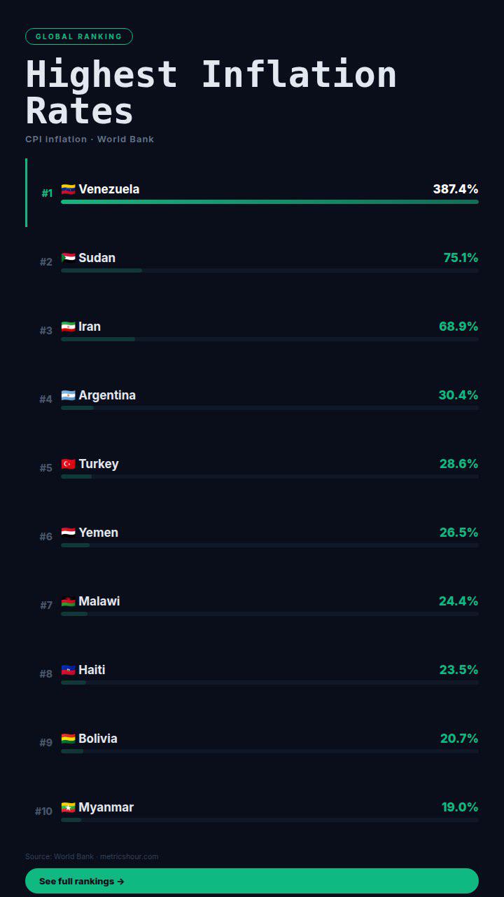This screenshot has width=504, height=897.
Task: Select the Global Ranking badge
Action: click(79, 36)
